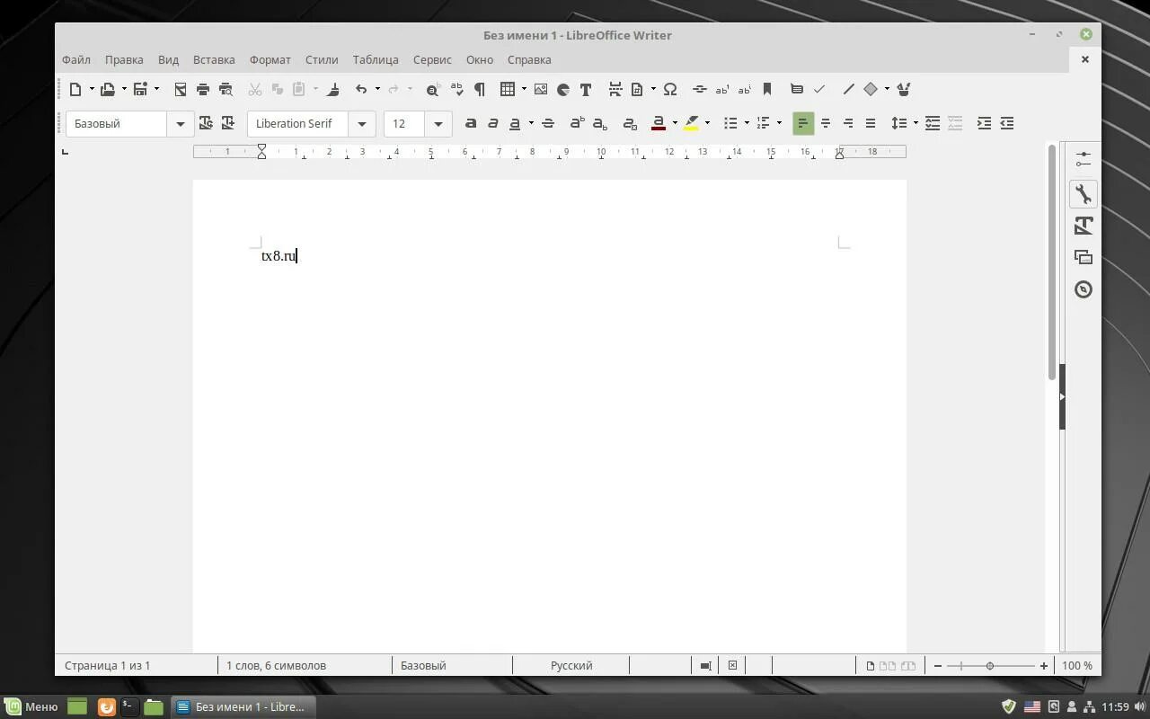Turn on center alignment
Screen dimensions: 1150x719
click(826, 123)
